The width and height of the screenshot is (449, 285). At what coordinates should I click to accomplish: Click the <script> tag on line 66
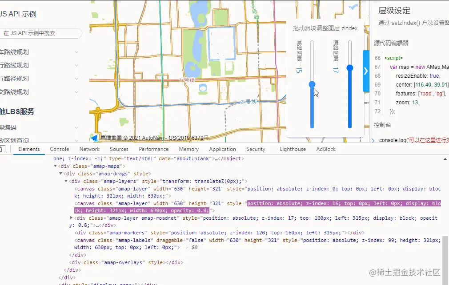(393, 58)
